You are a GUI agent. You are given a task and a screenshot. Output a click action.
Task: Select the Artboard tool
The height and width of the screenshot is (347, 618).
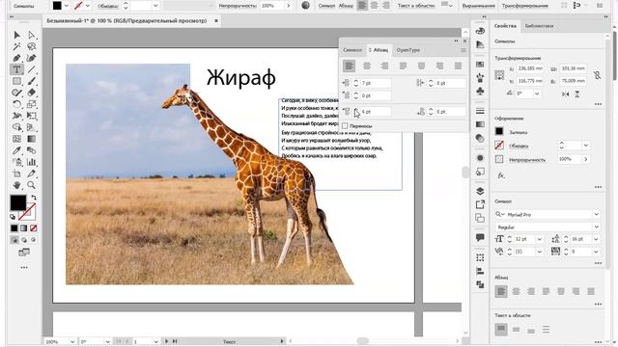click(x=17, y=173)
